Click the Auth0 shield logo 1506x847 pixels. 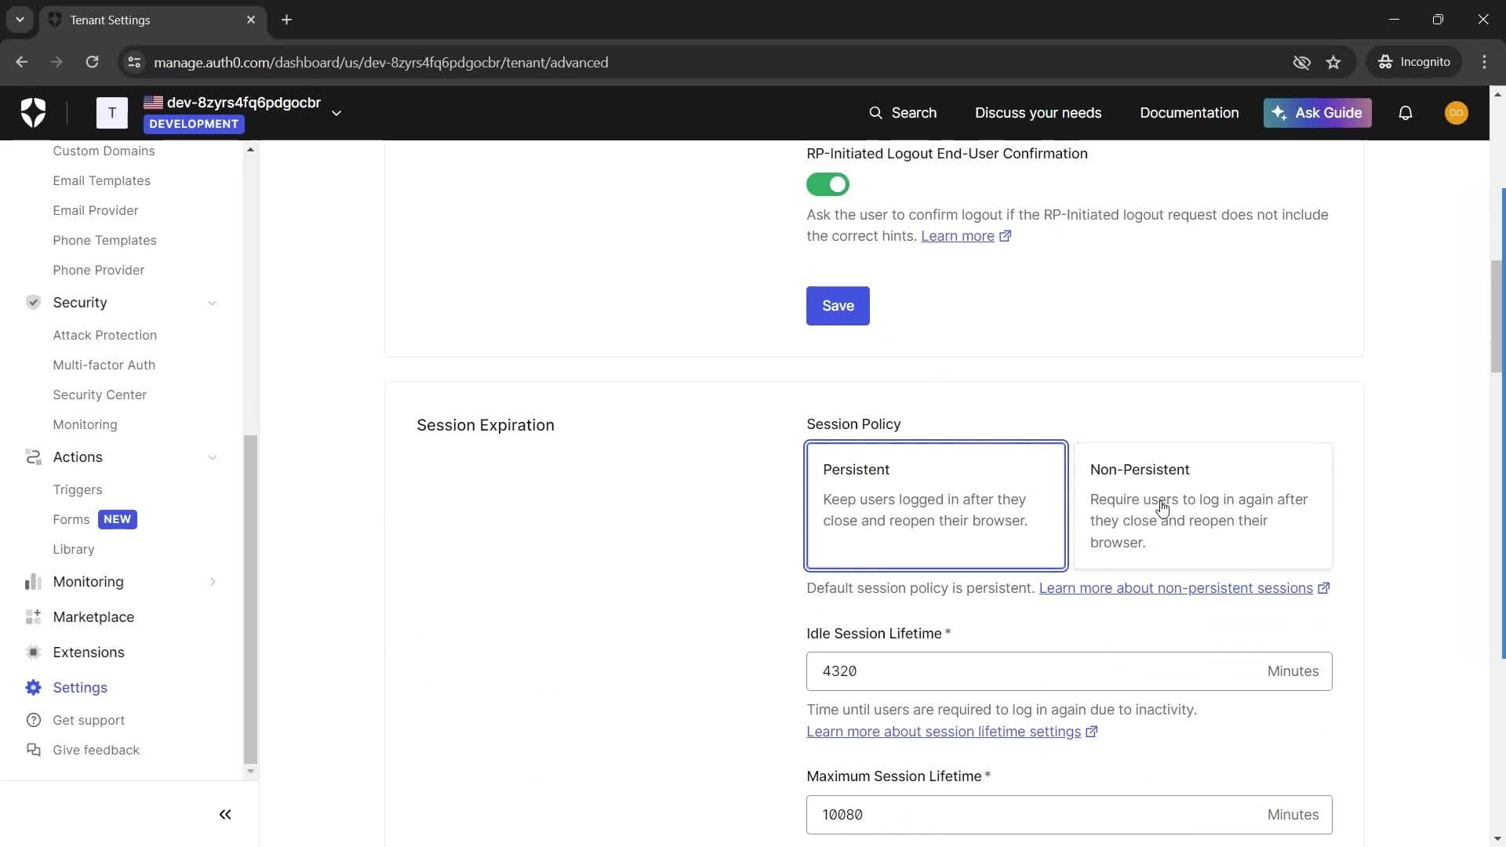(x=33, y=113)
